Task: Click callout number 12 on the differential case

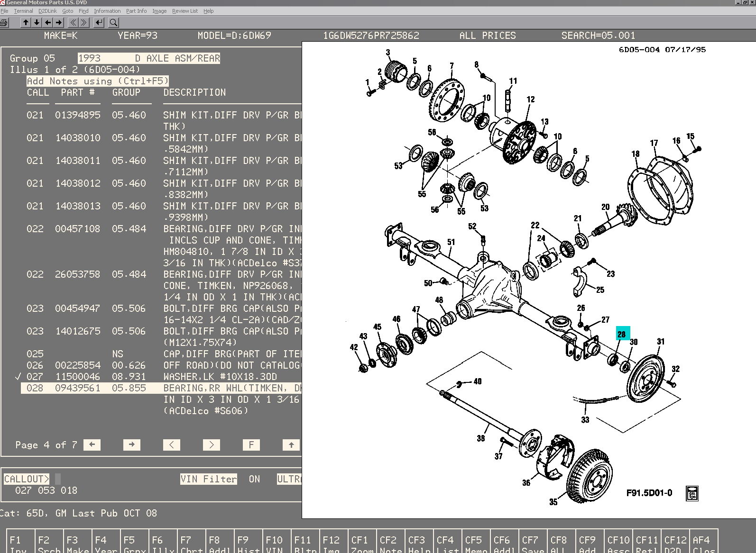Action: 531,99
